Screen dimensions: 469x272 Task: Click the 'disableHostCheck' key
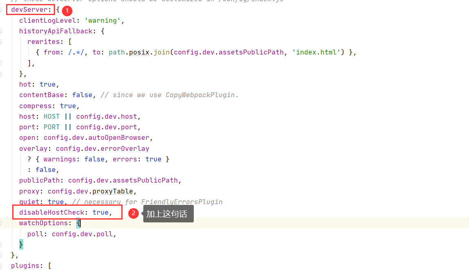pyautogui.click(x=51, y=212)
